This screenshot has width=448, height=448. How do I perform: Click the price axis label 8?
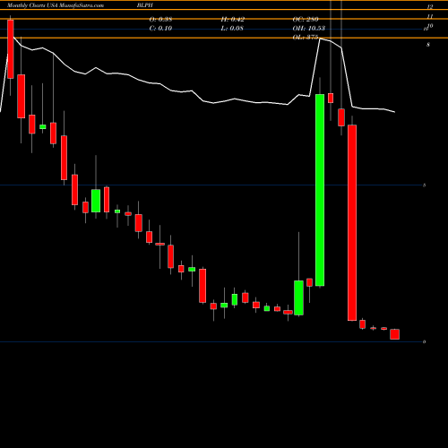(x=428, y=45)
